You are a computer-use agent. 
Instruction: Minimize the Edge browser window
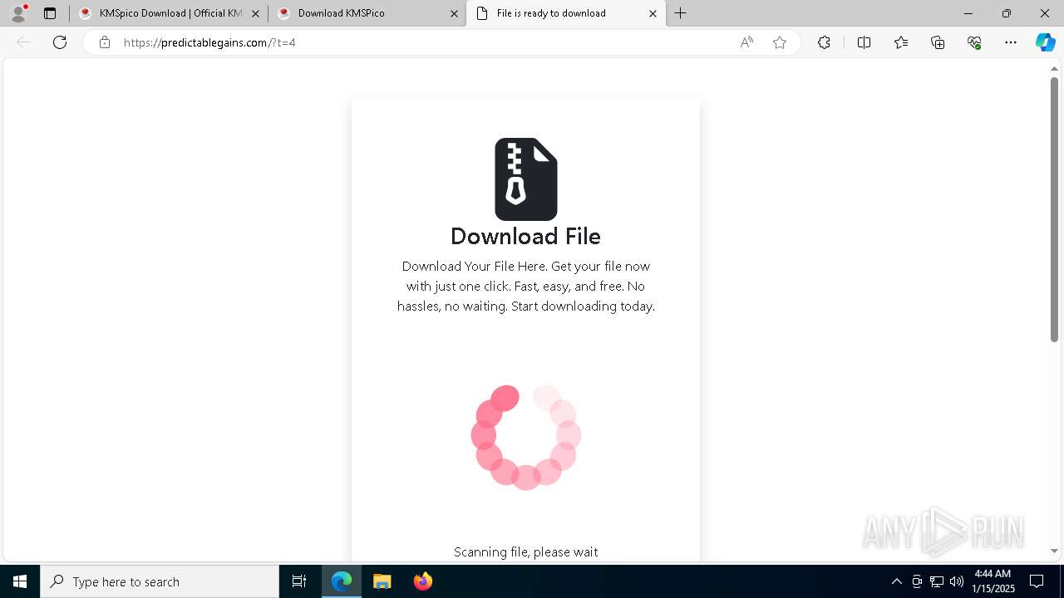(968, 13)
